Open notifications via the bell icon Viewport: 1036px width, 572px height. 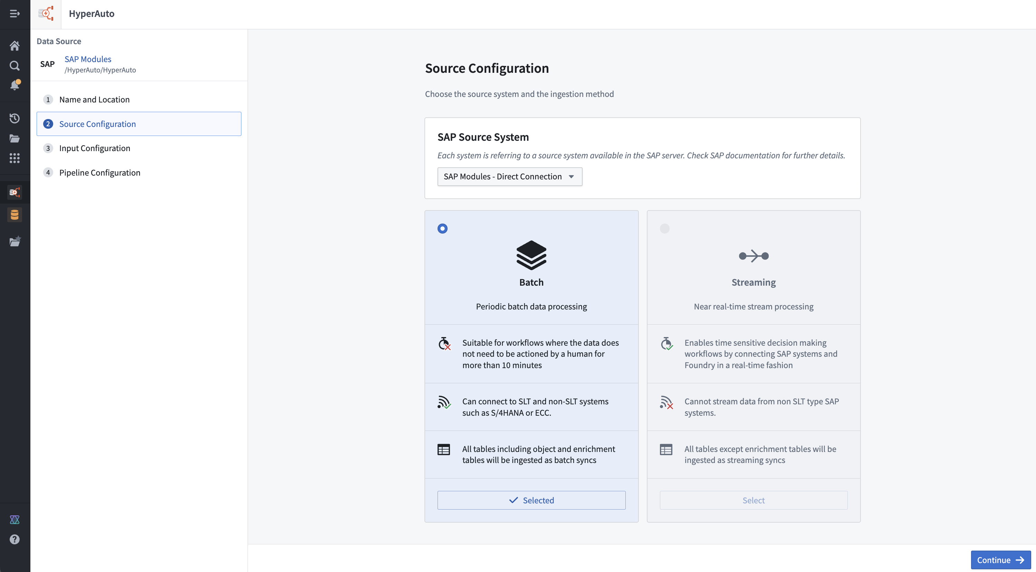click(x=15, y=85)
